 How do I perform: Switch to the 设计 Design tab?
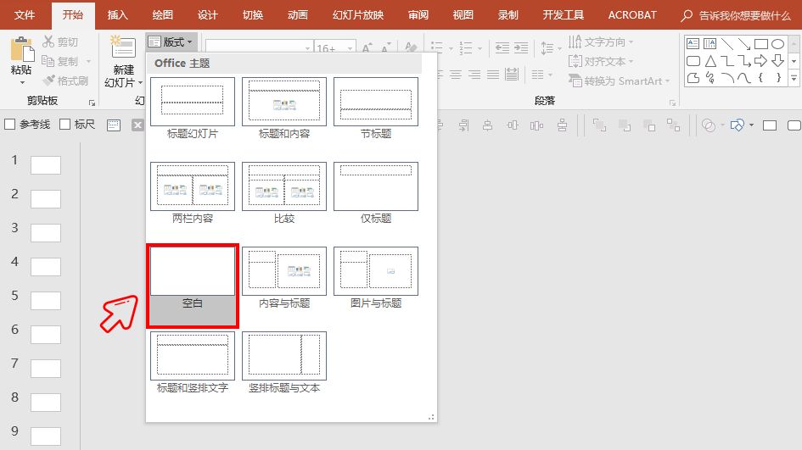coord(207,14)
